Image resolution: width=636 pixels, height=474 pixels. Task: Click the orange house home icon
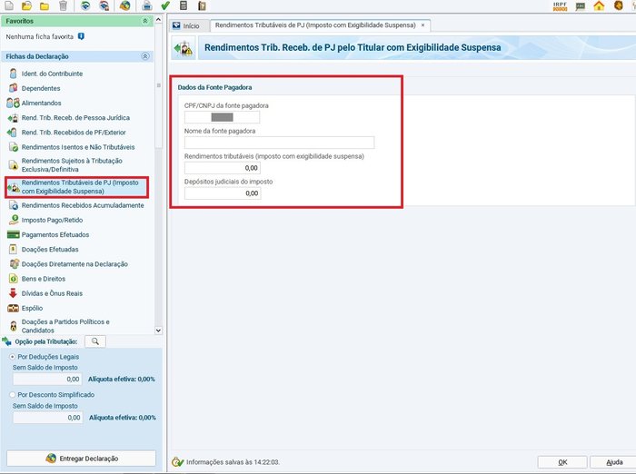click(x=599, y=6)
